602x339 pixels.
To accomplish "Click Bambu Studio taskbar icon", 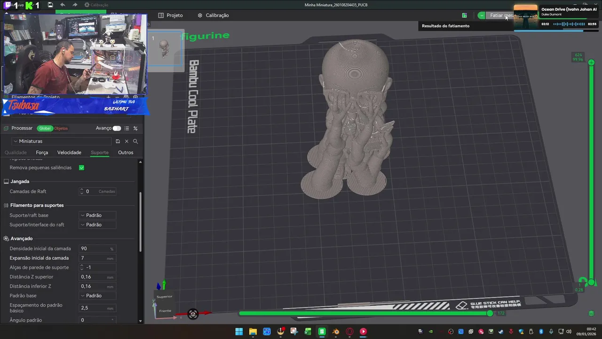I will pyautogui.click(x=322, y=331).
